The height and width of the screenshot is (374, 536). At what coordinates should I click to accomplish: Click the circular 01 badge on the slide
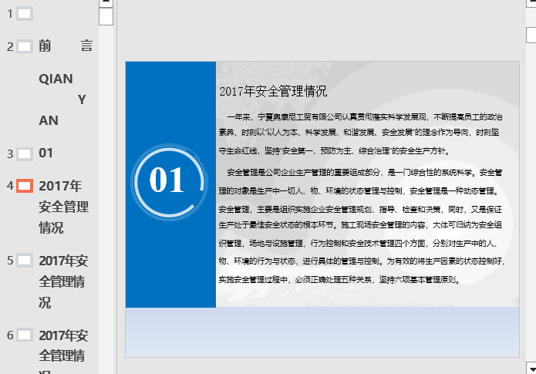(167, 180)
